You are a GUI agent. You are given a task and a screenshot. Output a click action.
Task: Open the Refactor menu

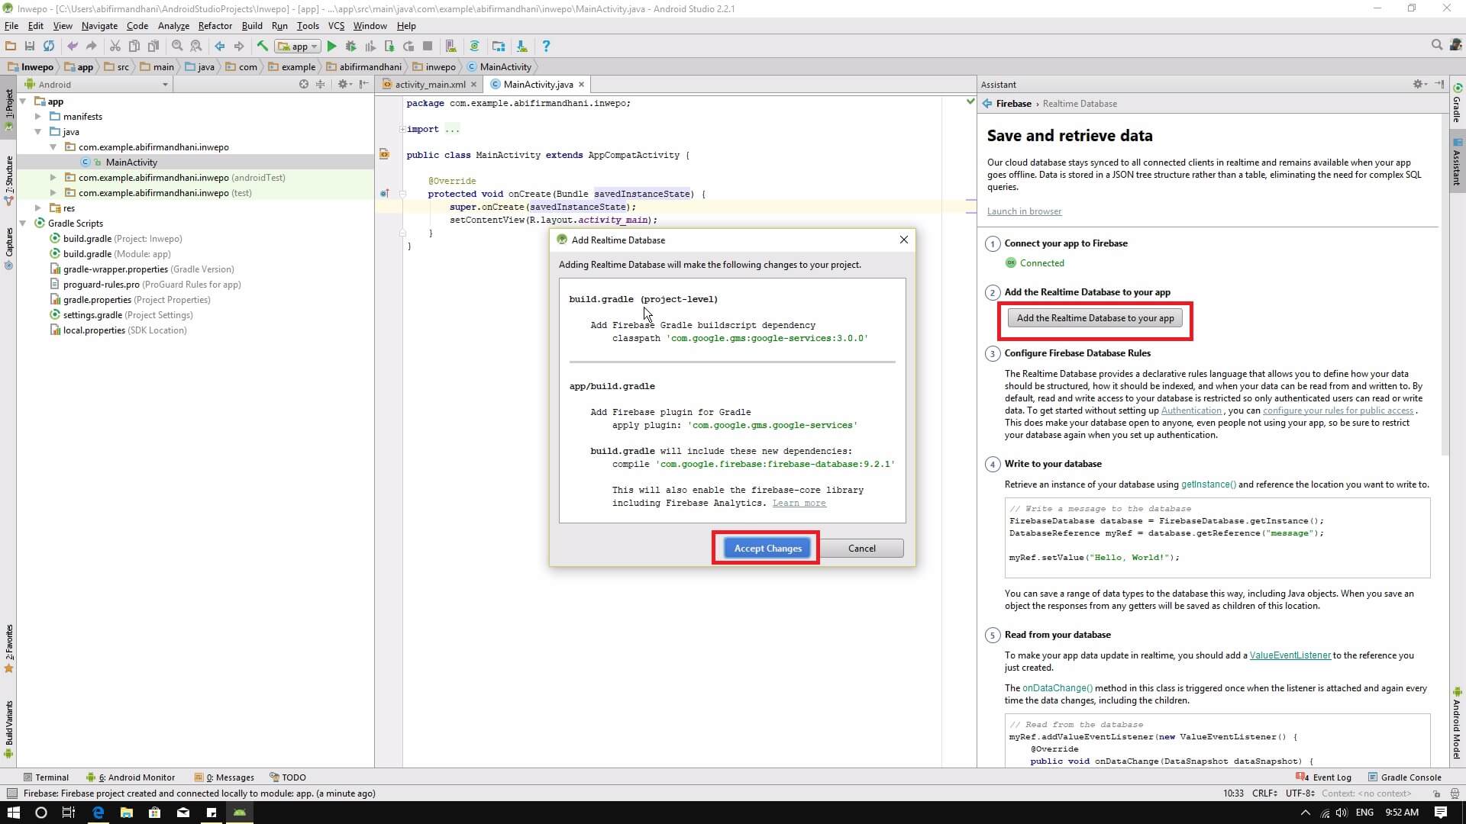click(x=215, y=25)
